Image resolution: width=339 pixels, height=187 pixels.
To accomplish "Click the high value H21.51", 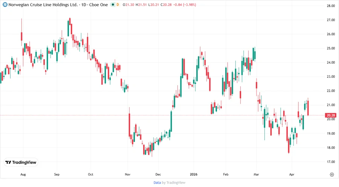I will 141,5.
